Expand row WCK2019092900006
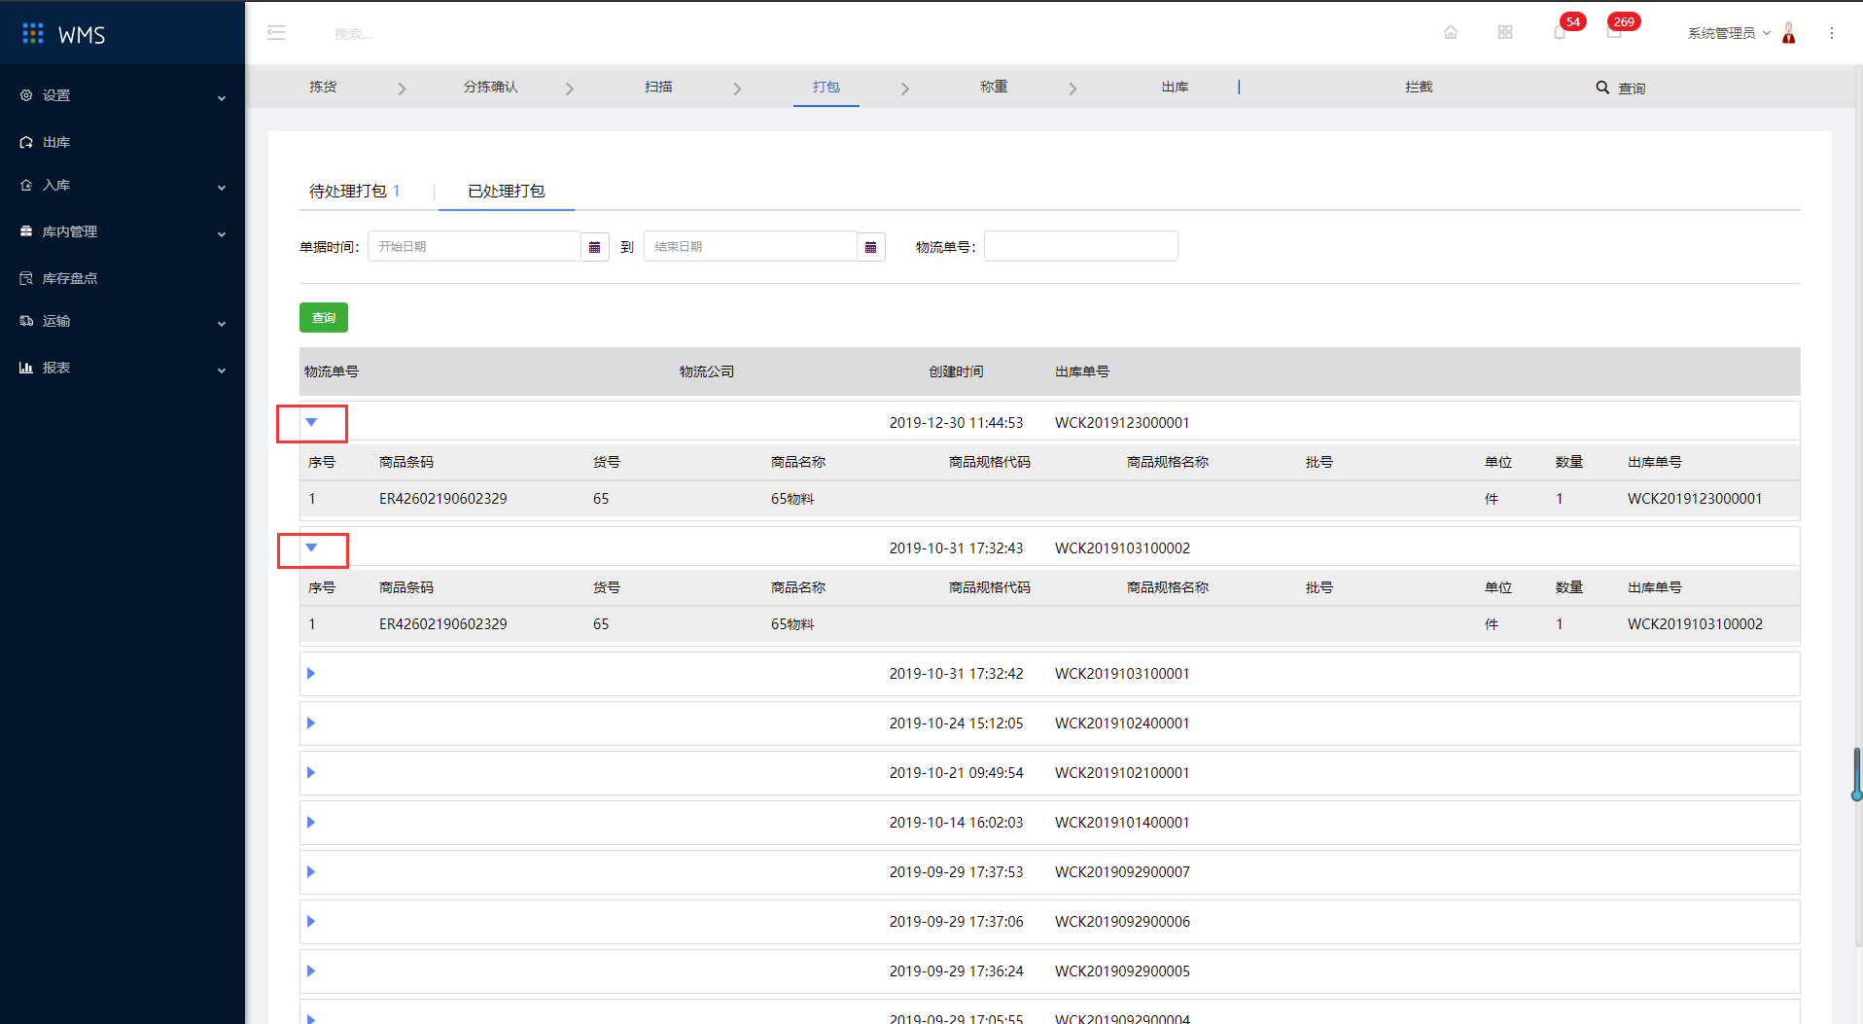The width and height of the screenshot is (1863, 1024). pyautogui.click(x=311, y=921)
